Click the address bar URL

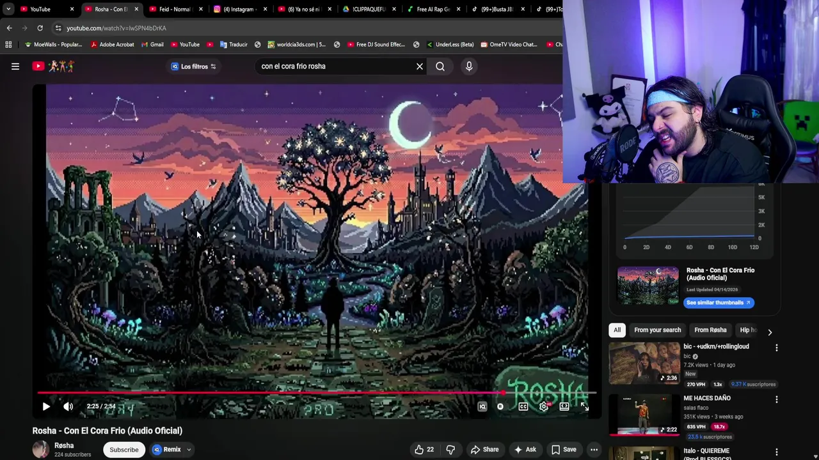point(116,28)
